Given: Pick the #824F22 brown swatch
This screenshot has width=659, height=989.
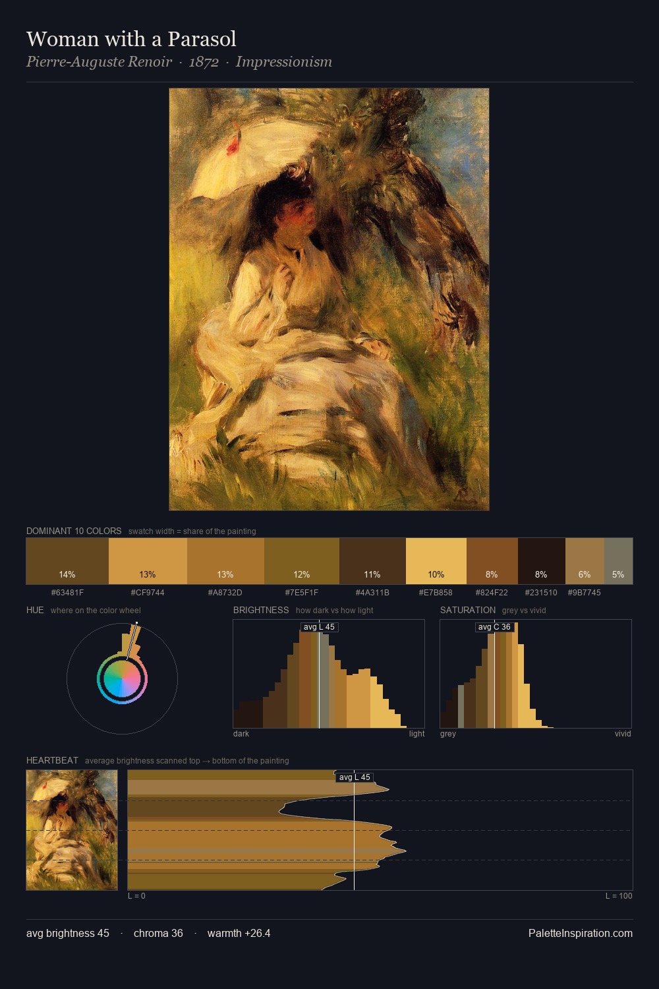Looking at the screenshot, I should click(x=492, y=561).
